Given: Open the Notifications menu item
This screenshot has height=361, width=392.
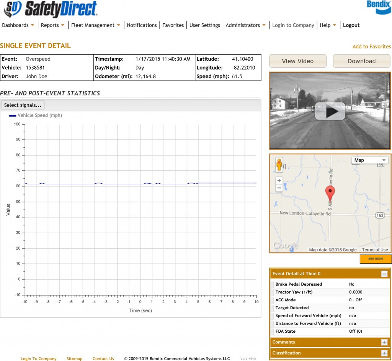Looking at the screenshot, I should [x=142, y=25].
